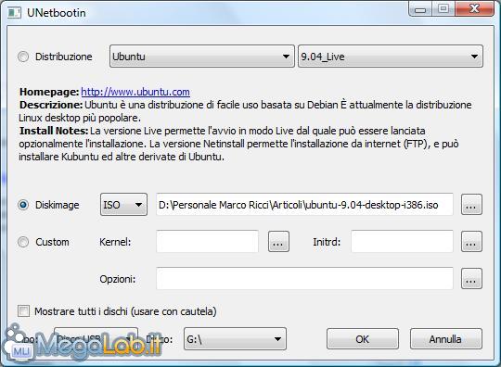The image size is (501, 367).
Task: Browse for Opzioni file button
Action: [x=471, y=279]
